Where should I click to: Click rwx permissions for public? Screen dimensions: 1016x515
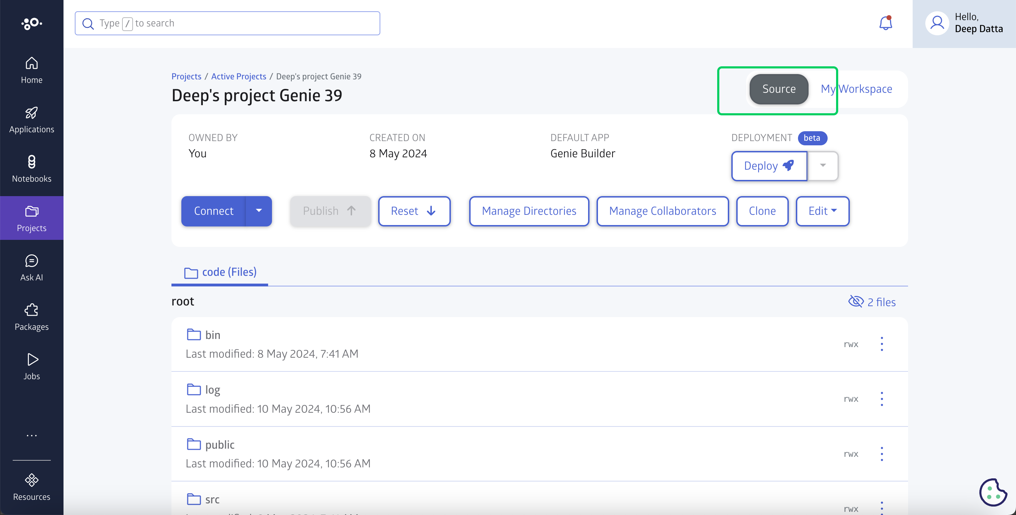(x=851, y=454)
